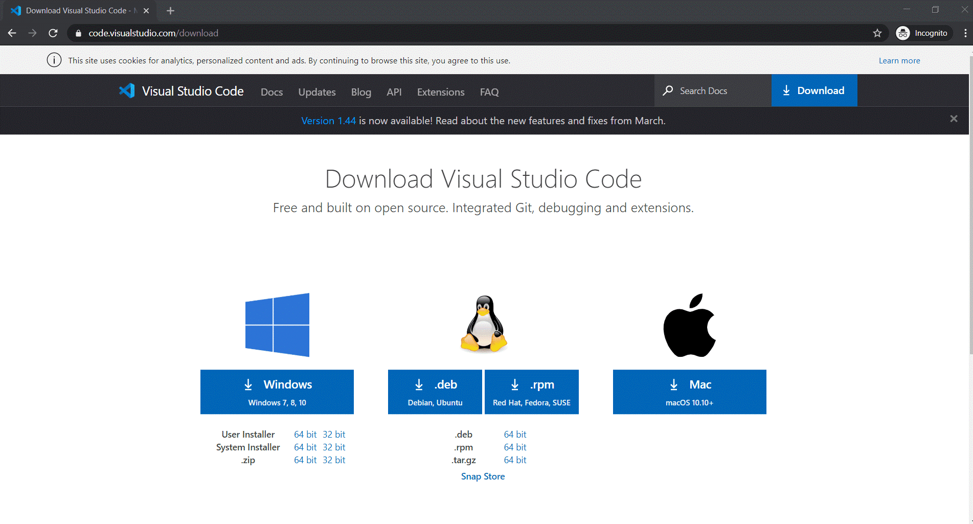
Task: Open the FAQ page
Action: click(x=489, y=92)
